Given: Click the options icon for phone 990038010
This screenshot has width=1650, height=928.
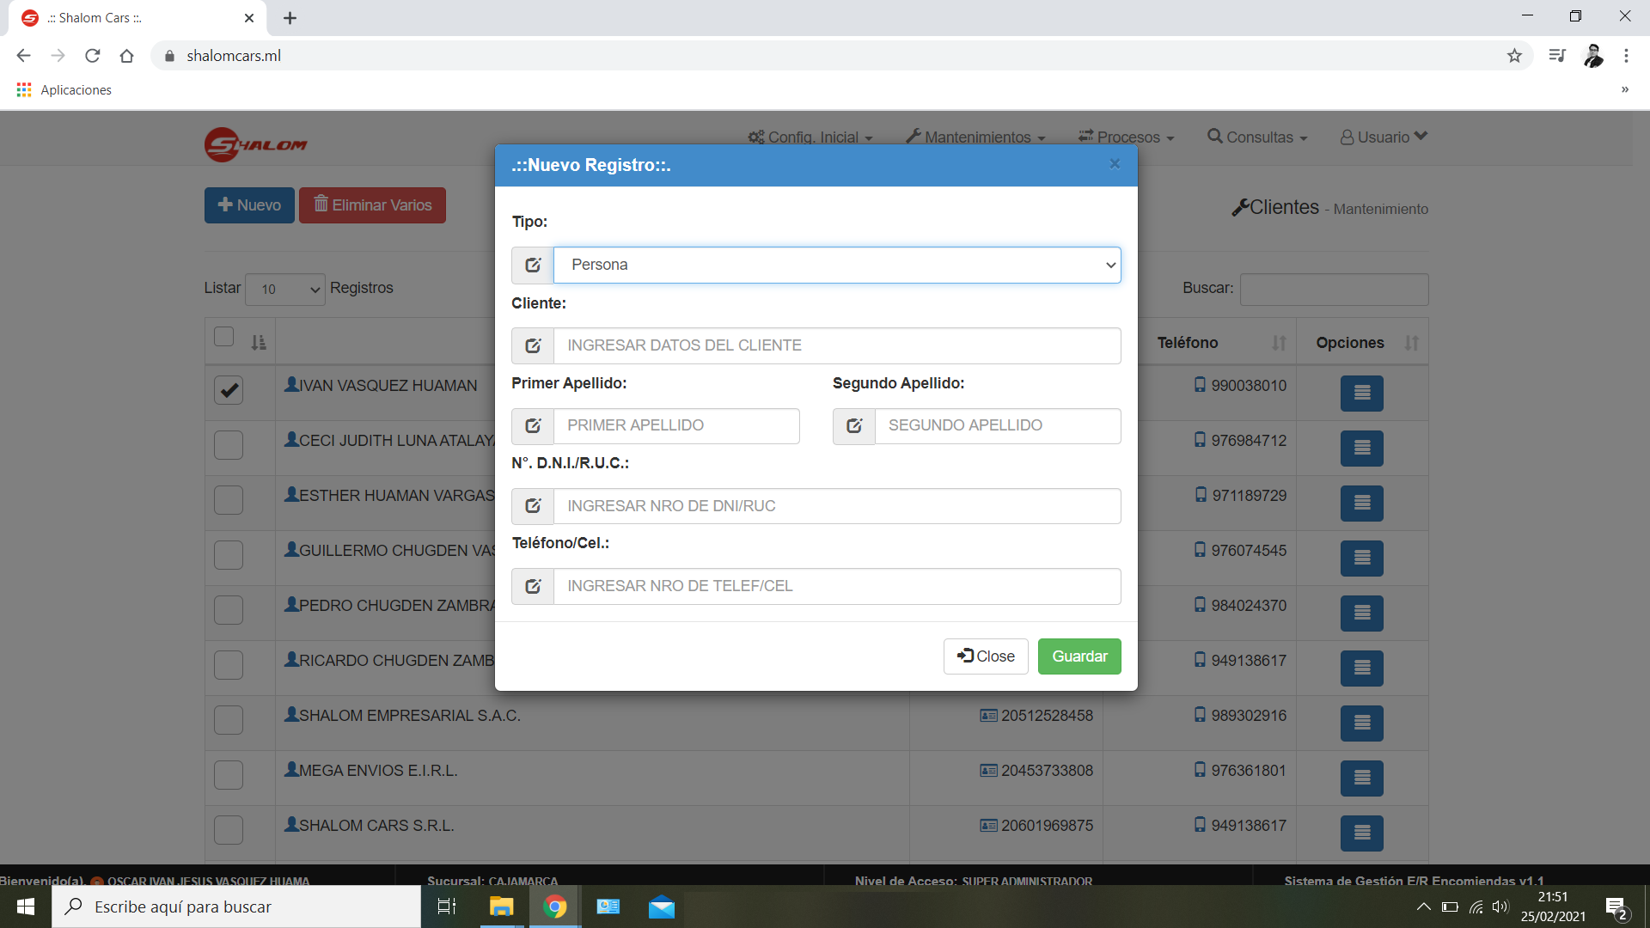Looking at the screenshot, I should [1361, 393].
